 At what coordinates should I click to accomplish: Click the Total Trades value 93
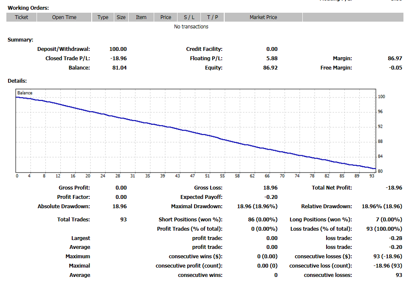pyautogui.click(x=123, y=220)
